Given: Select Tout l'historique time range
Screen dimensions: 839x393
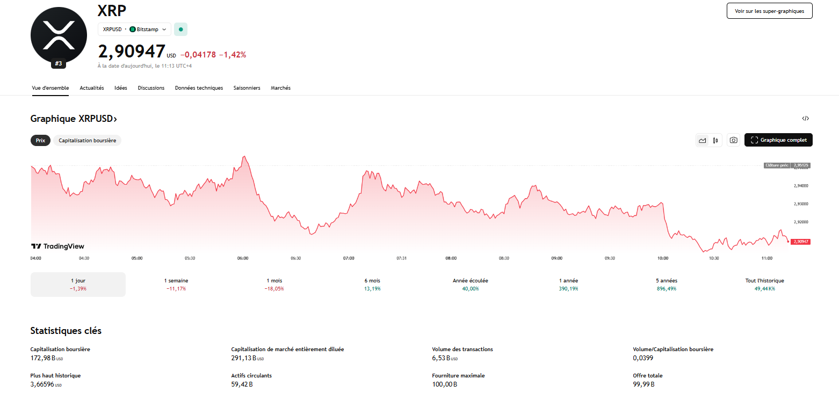Looking at the screenshot, I should [765, 285].
